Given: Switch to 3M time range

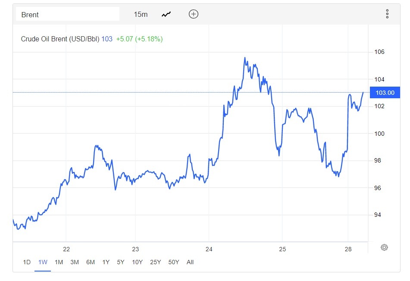Looking at the screenshot, I should [x=75, y=262].
